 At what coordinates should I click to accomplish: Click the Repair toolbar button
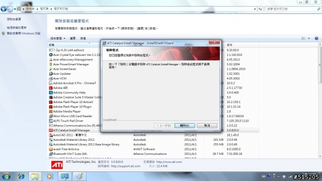[83, 38]
